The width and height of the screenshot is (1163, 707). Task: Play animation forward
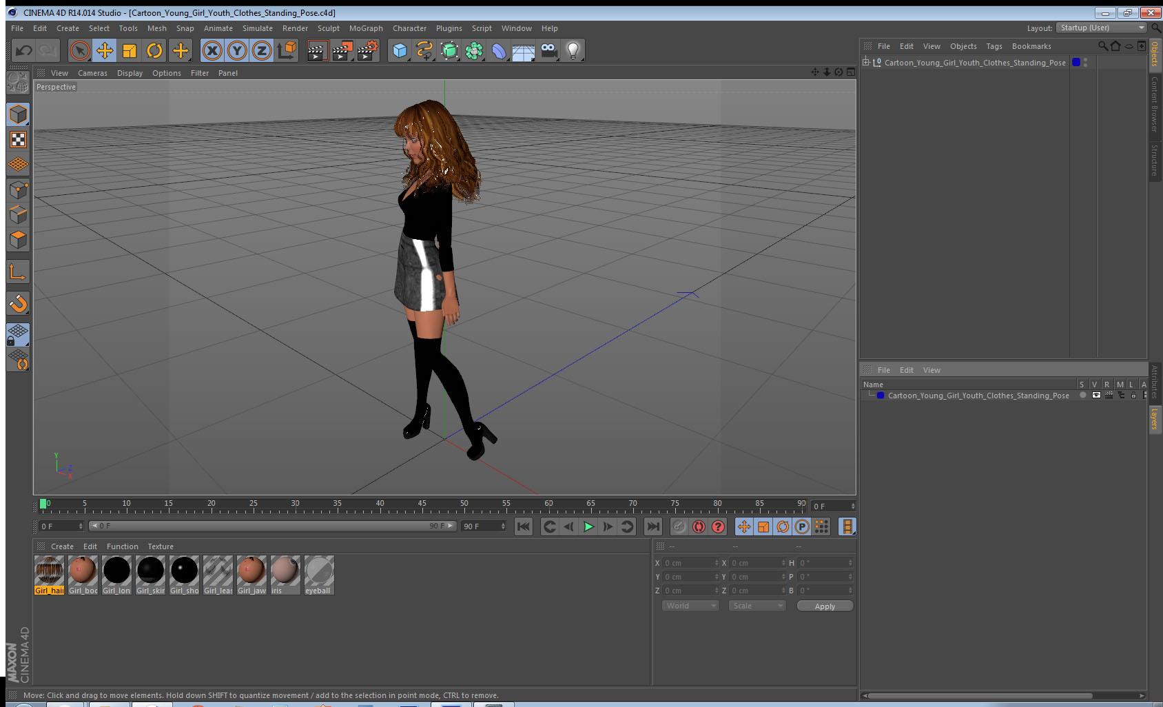(x=588, y=526)
